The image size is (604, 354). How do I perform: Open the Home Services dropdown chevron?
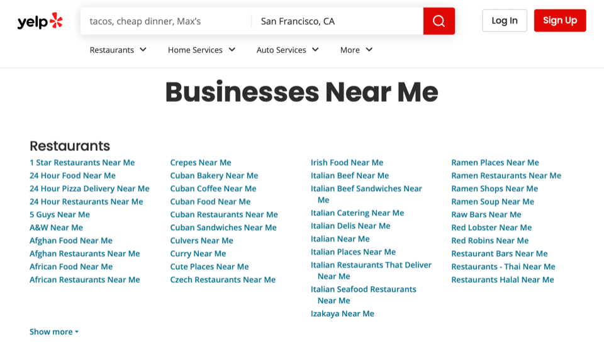tap(232, 50)
